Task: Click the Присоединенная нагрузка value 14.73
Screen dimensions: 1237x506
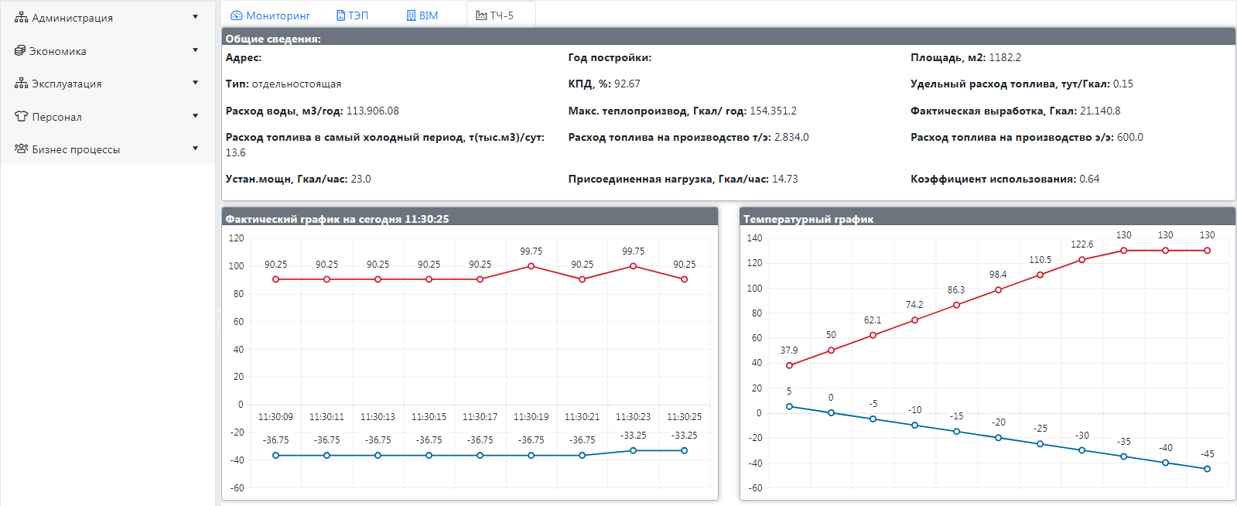Action: [785, 179]
